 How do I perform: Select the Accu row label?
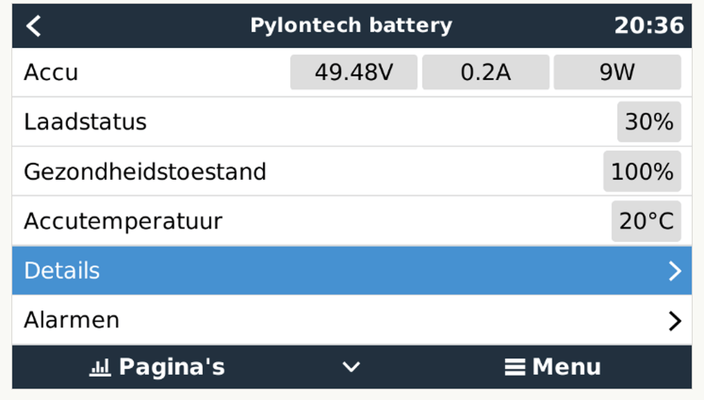click(x=51, y=72)
